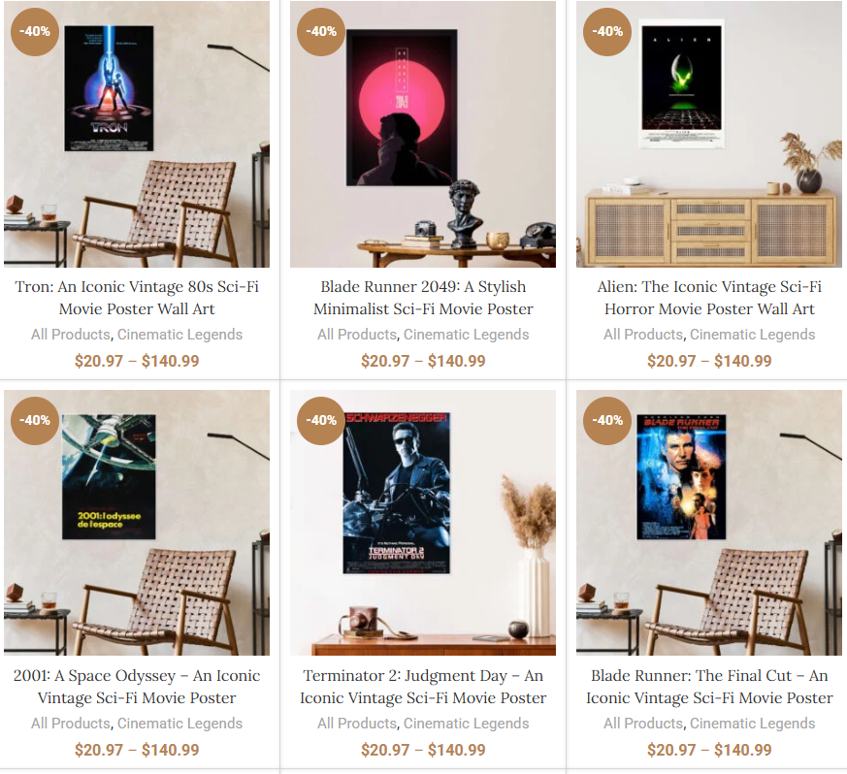The width and height of the screenshot is (847, 774).
Task: Click the -40% badge on Blade Runner Final Cut
Action: (x=607, y=421)
